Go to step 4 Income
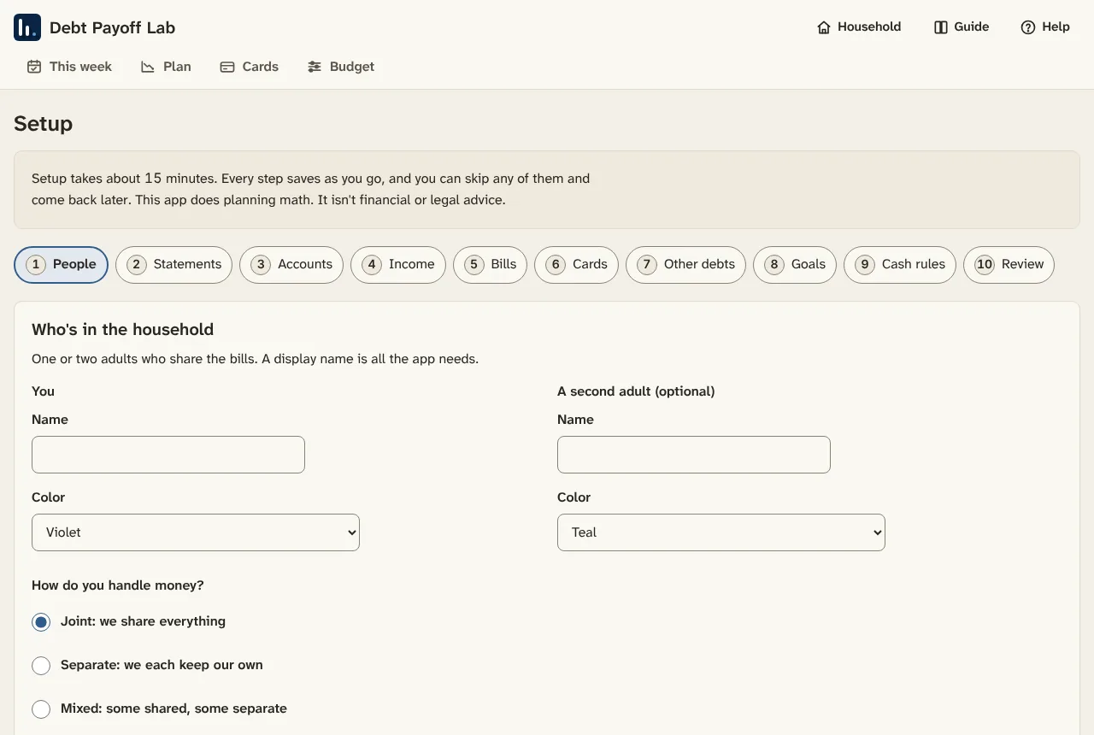The image size is (1094, 735). pos(398,265)
